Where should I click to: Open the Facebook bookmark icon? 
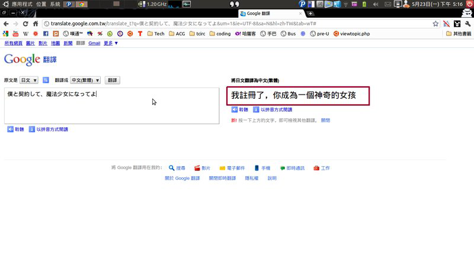click(x=46, y=34)
